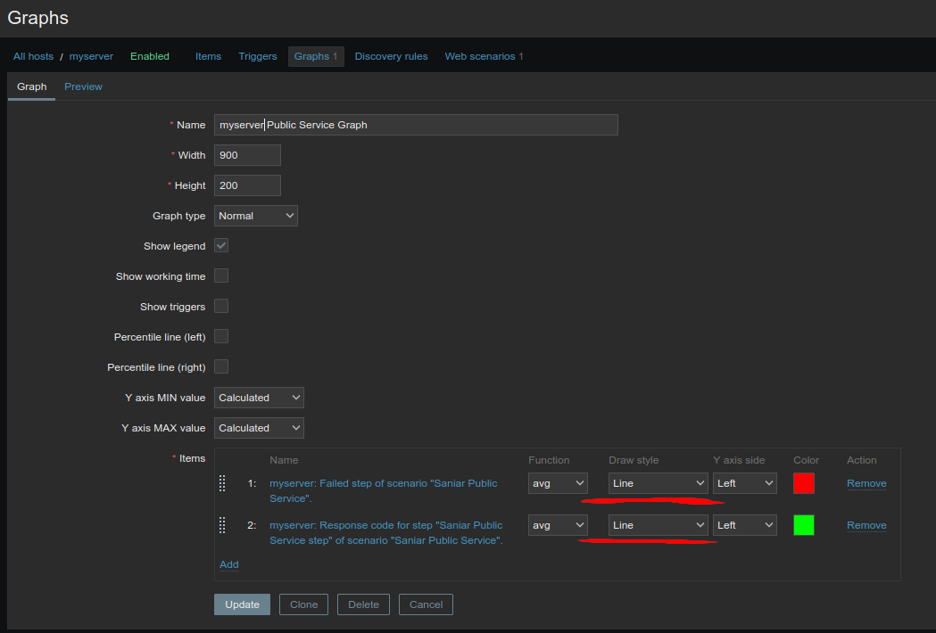Click the graph Name input field
The image size is (936, 633).
pos(416,125)
